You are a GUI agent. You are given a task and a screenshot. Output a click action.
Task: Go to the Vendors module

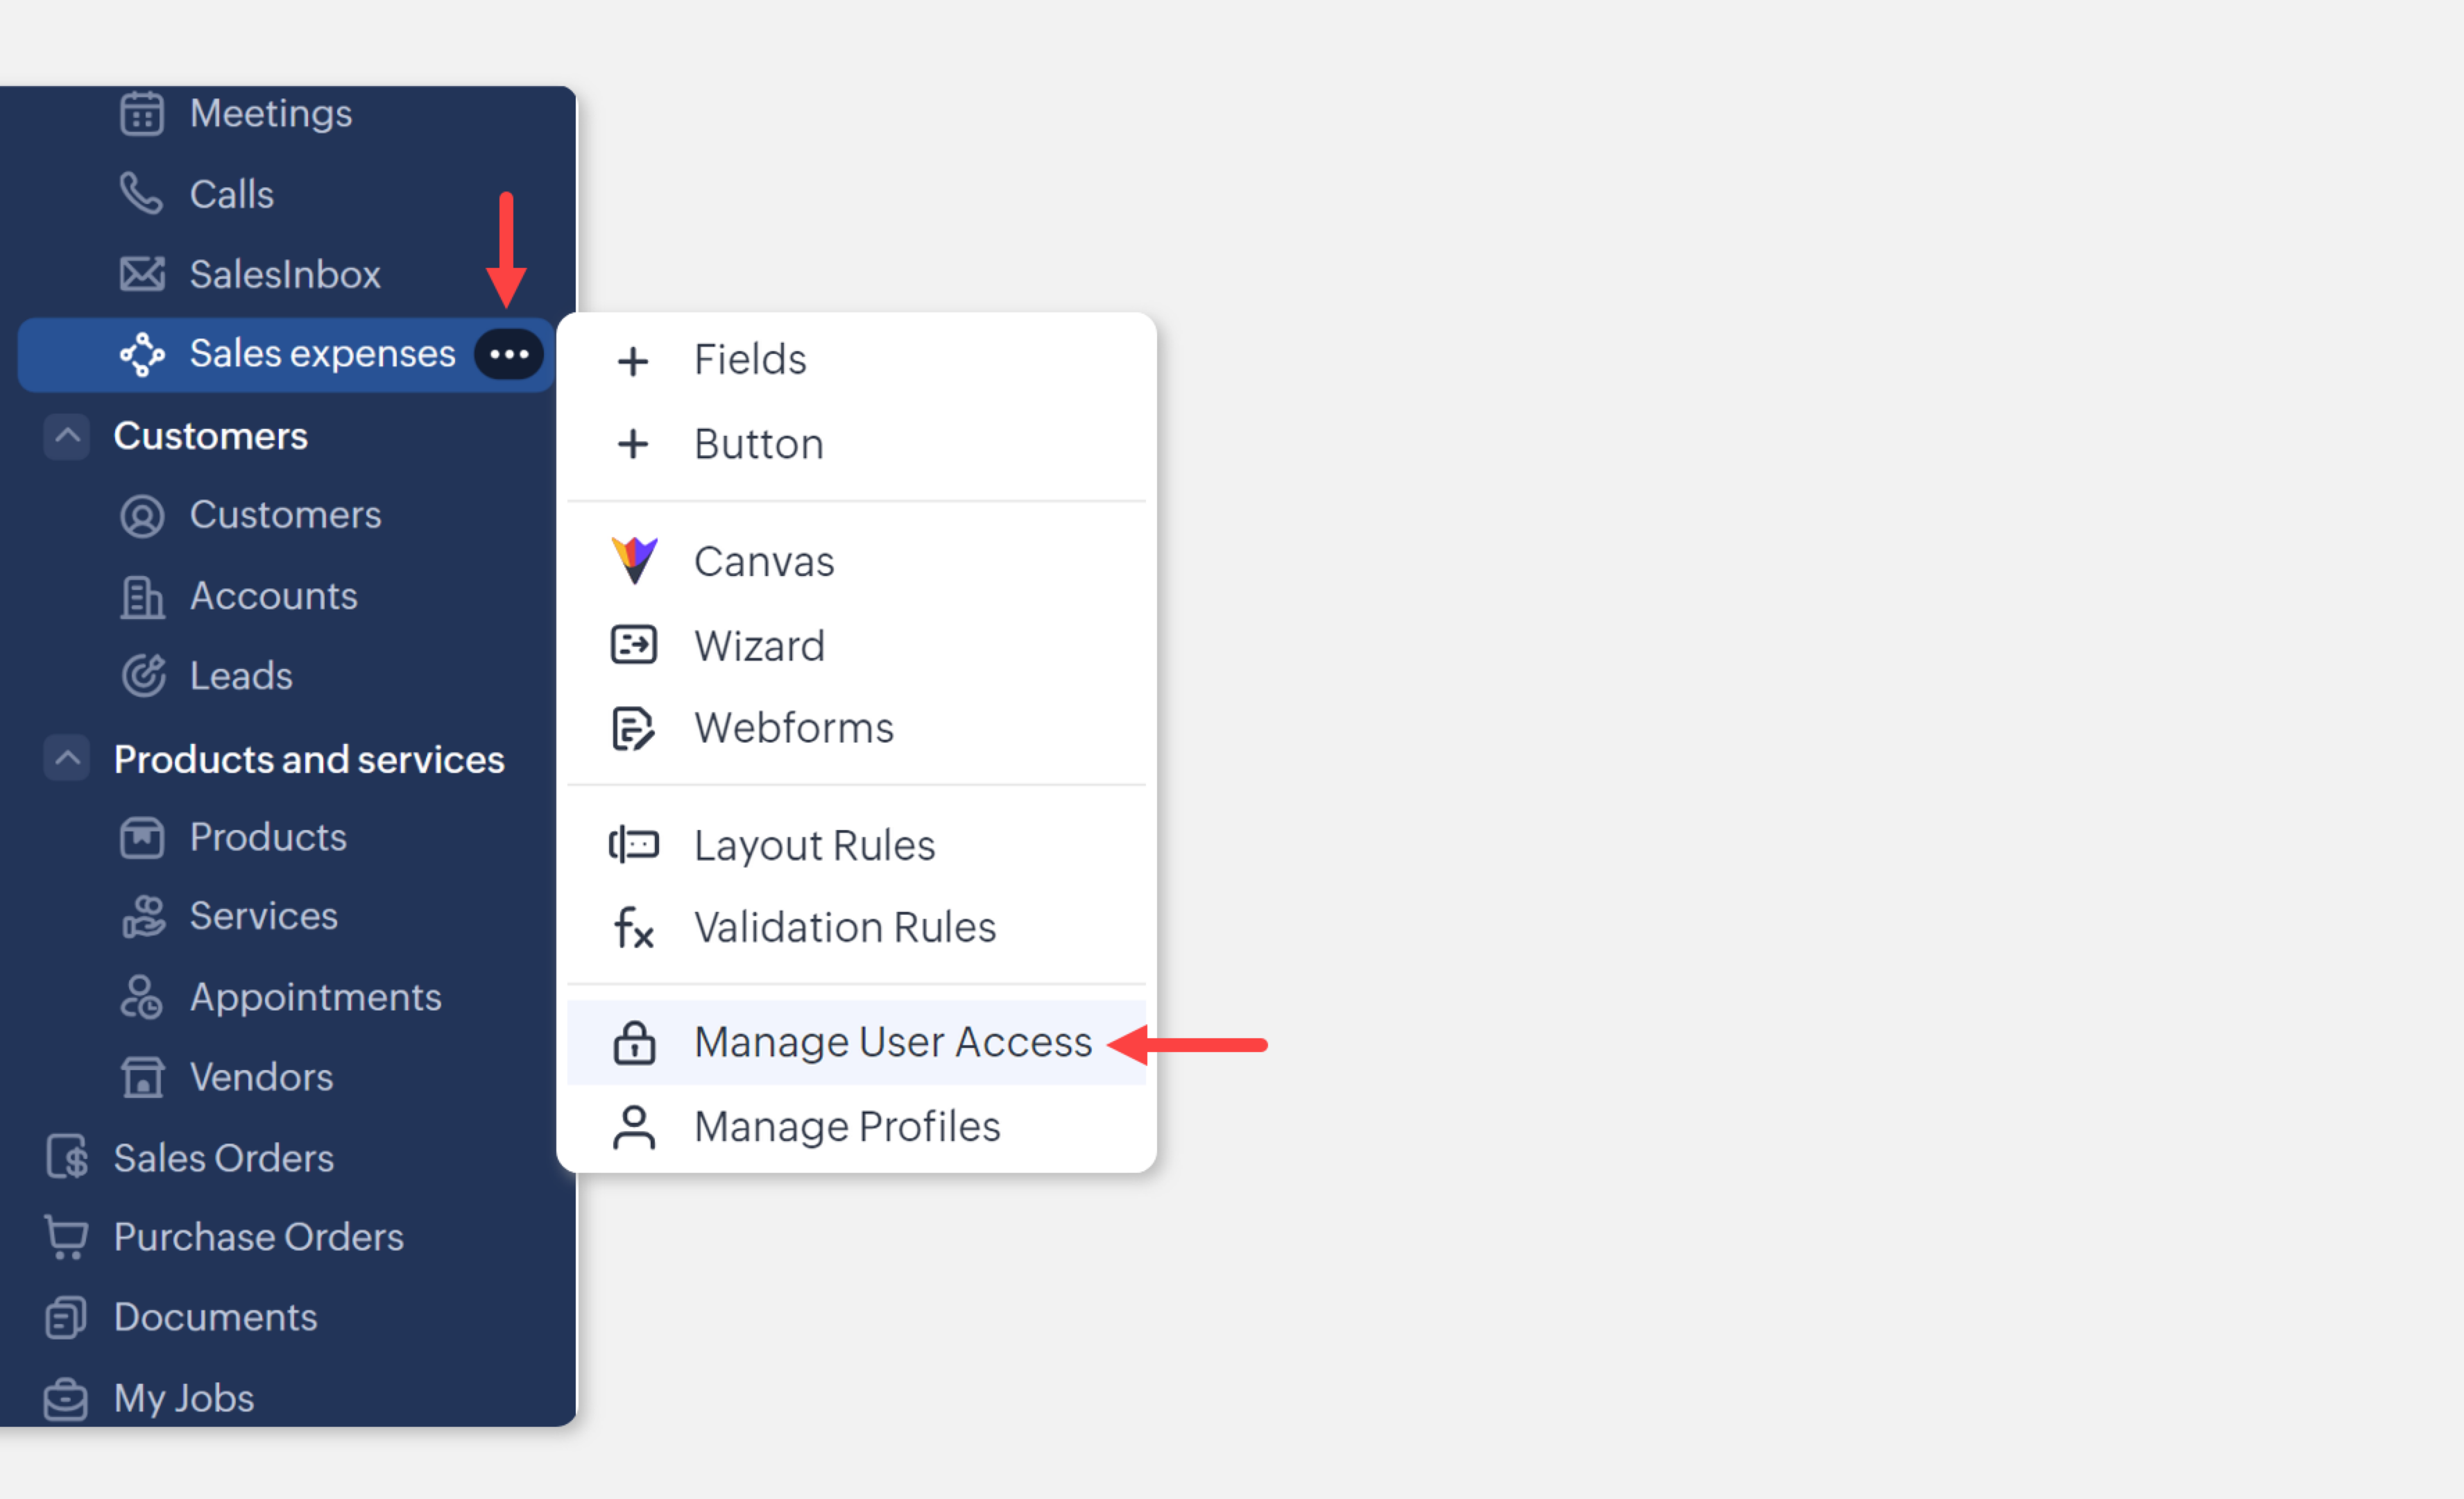pyautogui.click(x=261, y=1077)
